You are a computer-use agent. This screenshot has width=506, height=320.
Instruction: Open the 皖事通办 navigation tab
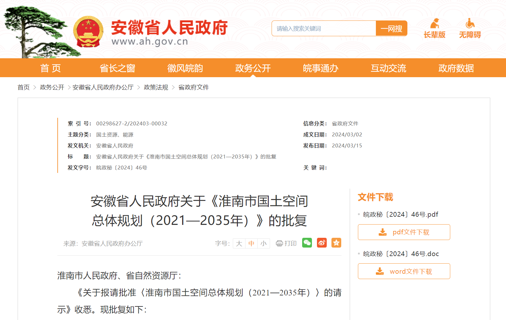pos(320,68)
